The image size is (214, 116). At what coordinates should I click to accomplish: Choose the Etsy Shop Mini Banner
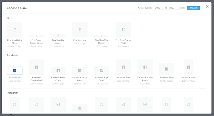pos(102,36)
